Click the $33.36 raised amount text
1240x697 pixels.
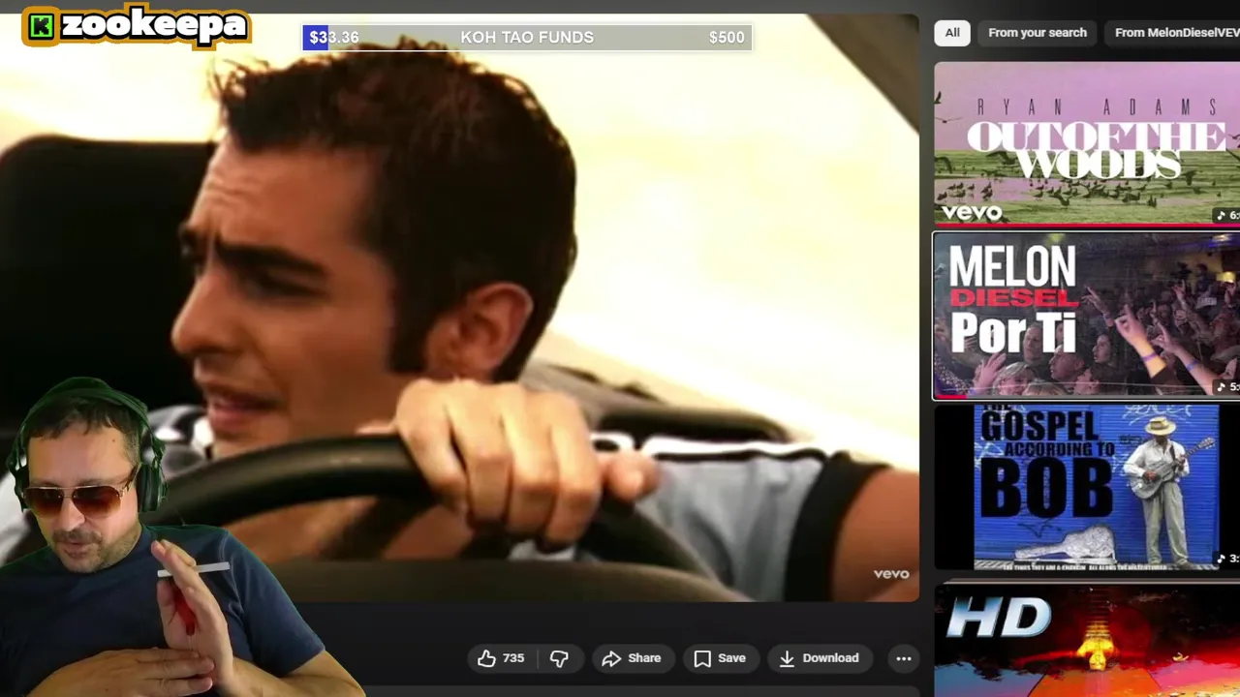tap(334, 38)
